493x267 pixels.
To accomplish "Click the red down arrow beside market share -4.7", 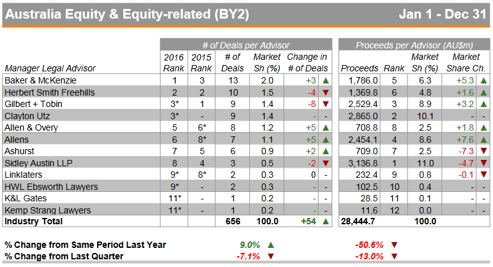I will coord(484,163).
